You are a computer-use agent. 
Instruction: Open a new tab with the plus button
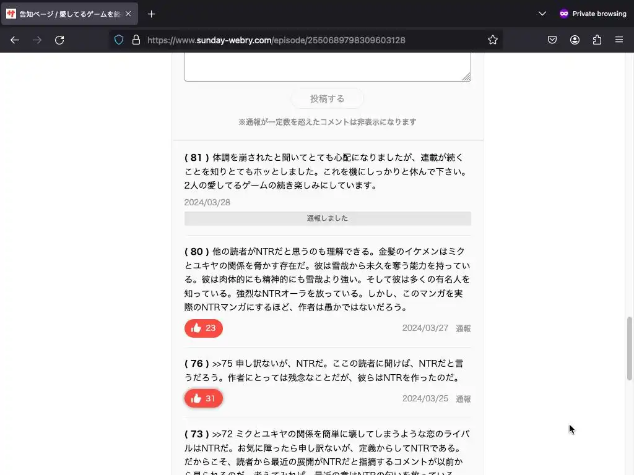point(151,14)
